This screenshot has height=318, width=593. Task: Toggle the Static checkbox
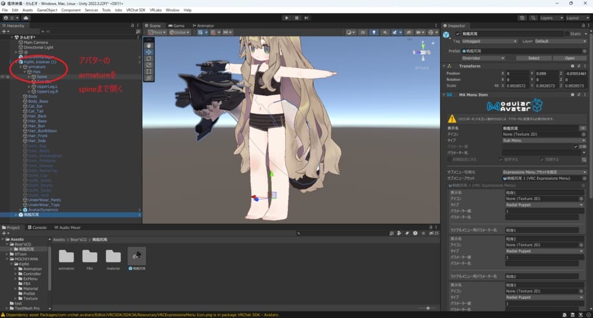tap(567, 34)
